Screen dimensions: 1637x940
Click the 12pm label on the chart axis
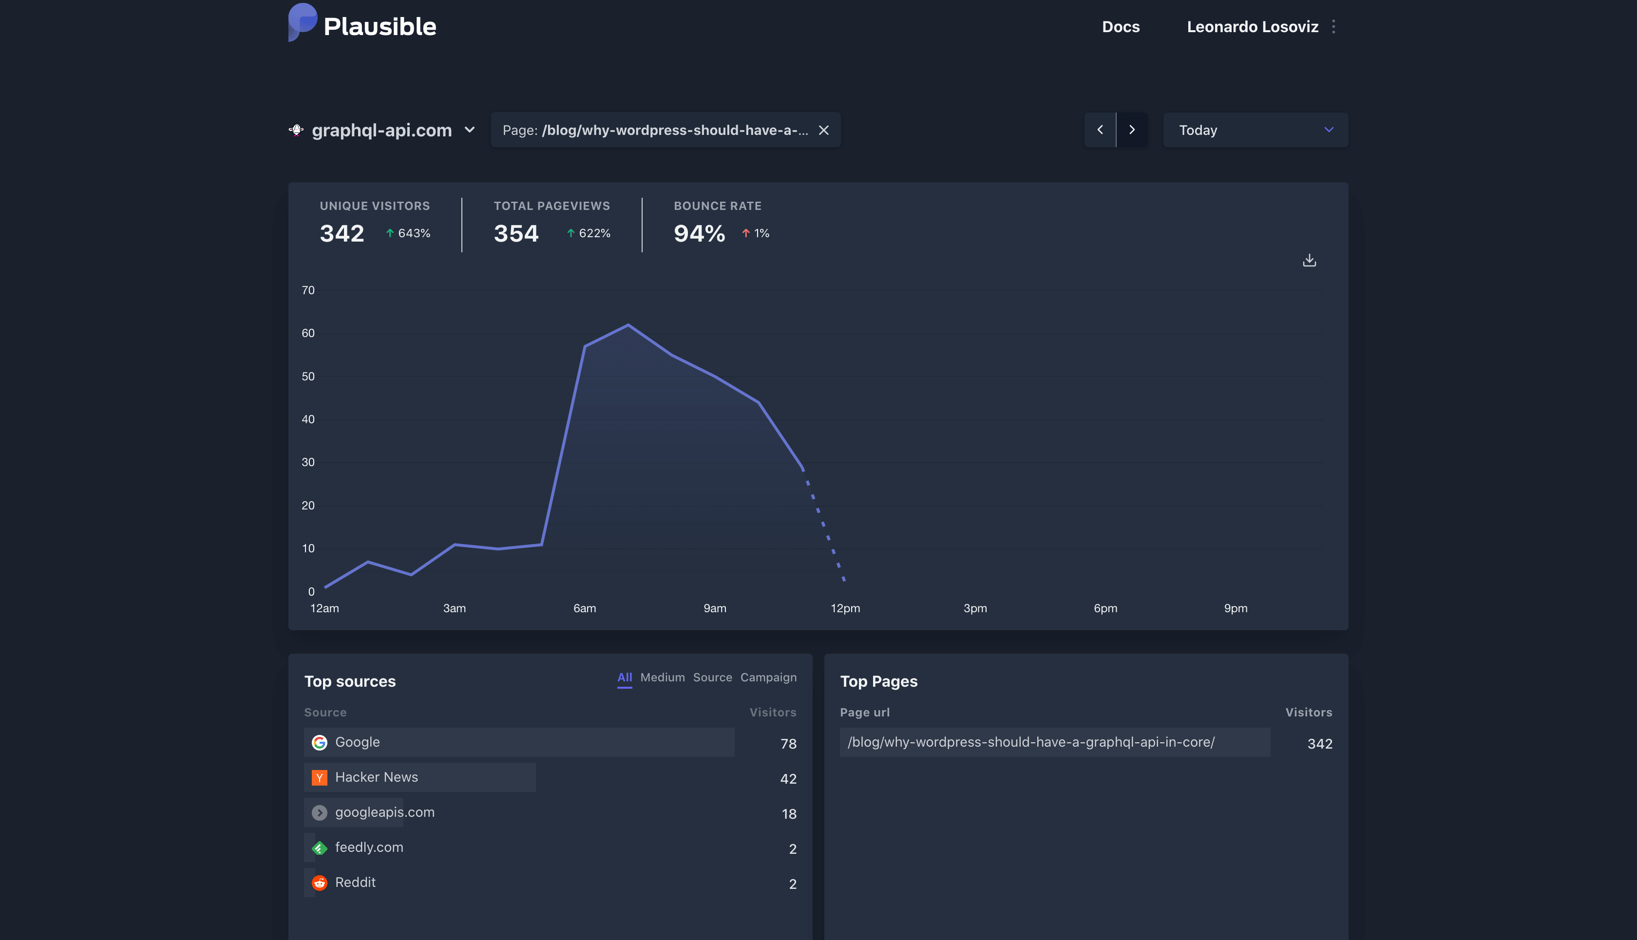tap(845, 608)
